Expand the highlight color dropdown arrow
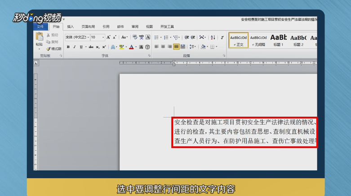The image size is (351, 196). 126,47
